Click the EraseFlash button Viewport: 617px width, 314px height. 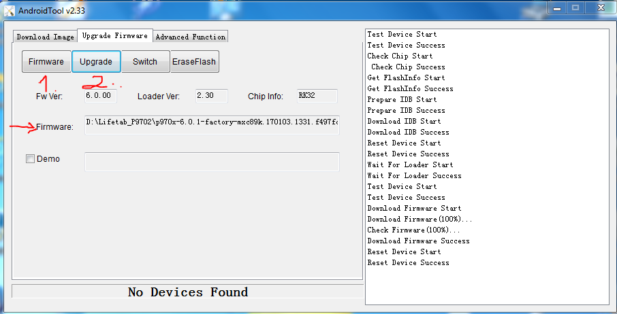tap(194, 62)
